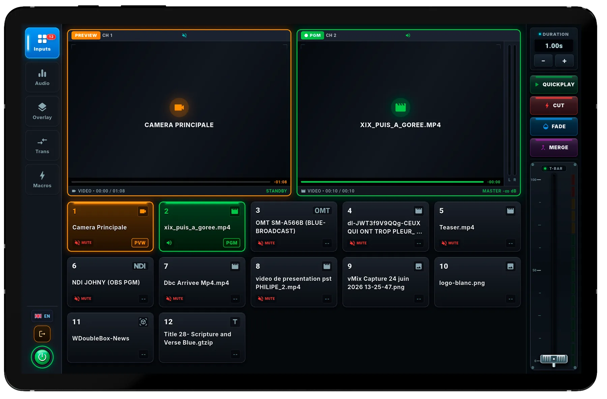The width and height of the screenshot is (607, 399).
Task: Click virtual set icon on WDoubleBox-News
Action: (143, 322)
